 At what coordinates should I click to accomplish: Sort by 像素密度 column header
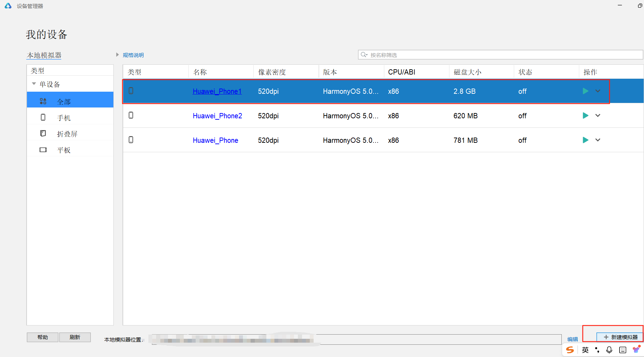286,72
